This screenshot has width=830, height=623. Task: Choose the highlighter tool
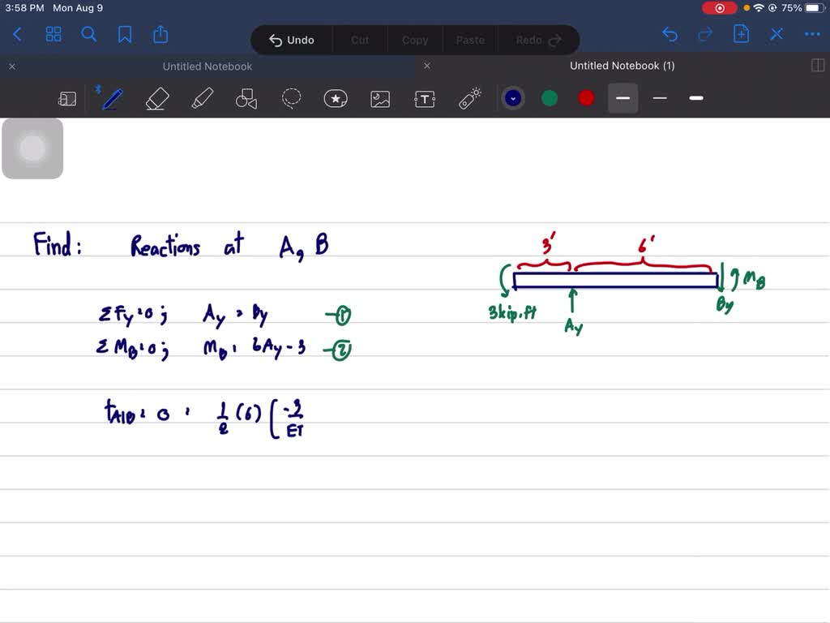pyautogui.click(x=202, y=98)
